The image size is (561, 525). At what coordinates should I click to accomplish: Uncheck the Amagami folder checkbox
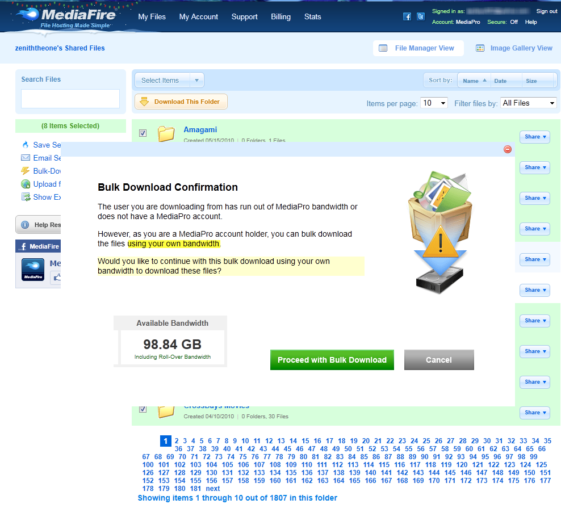143,133
